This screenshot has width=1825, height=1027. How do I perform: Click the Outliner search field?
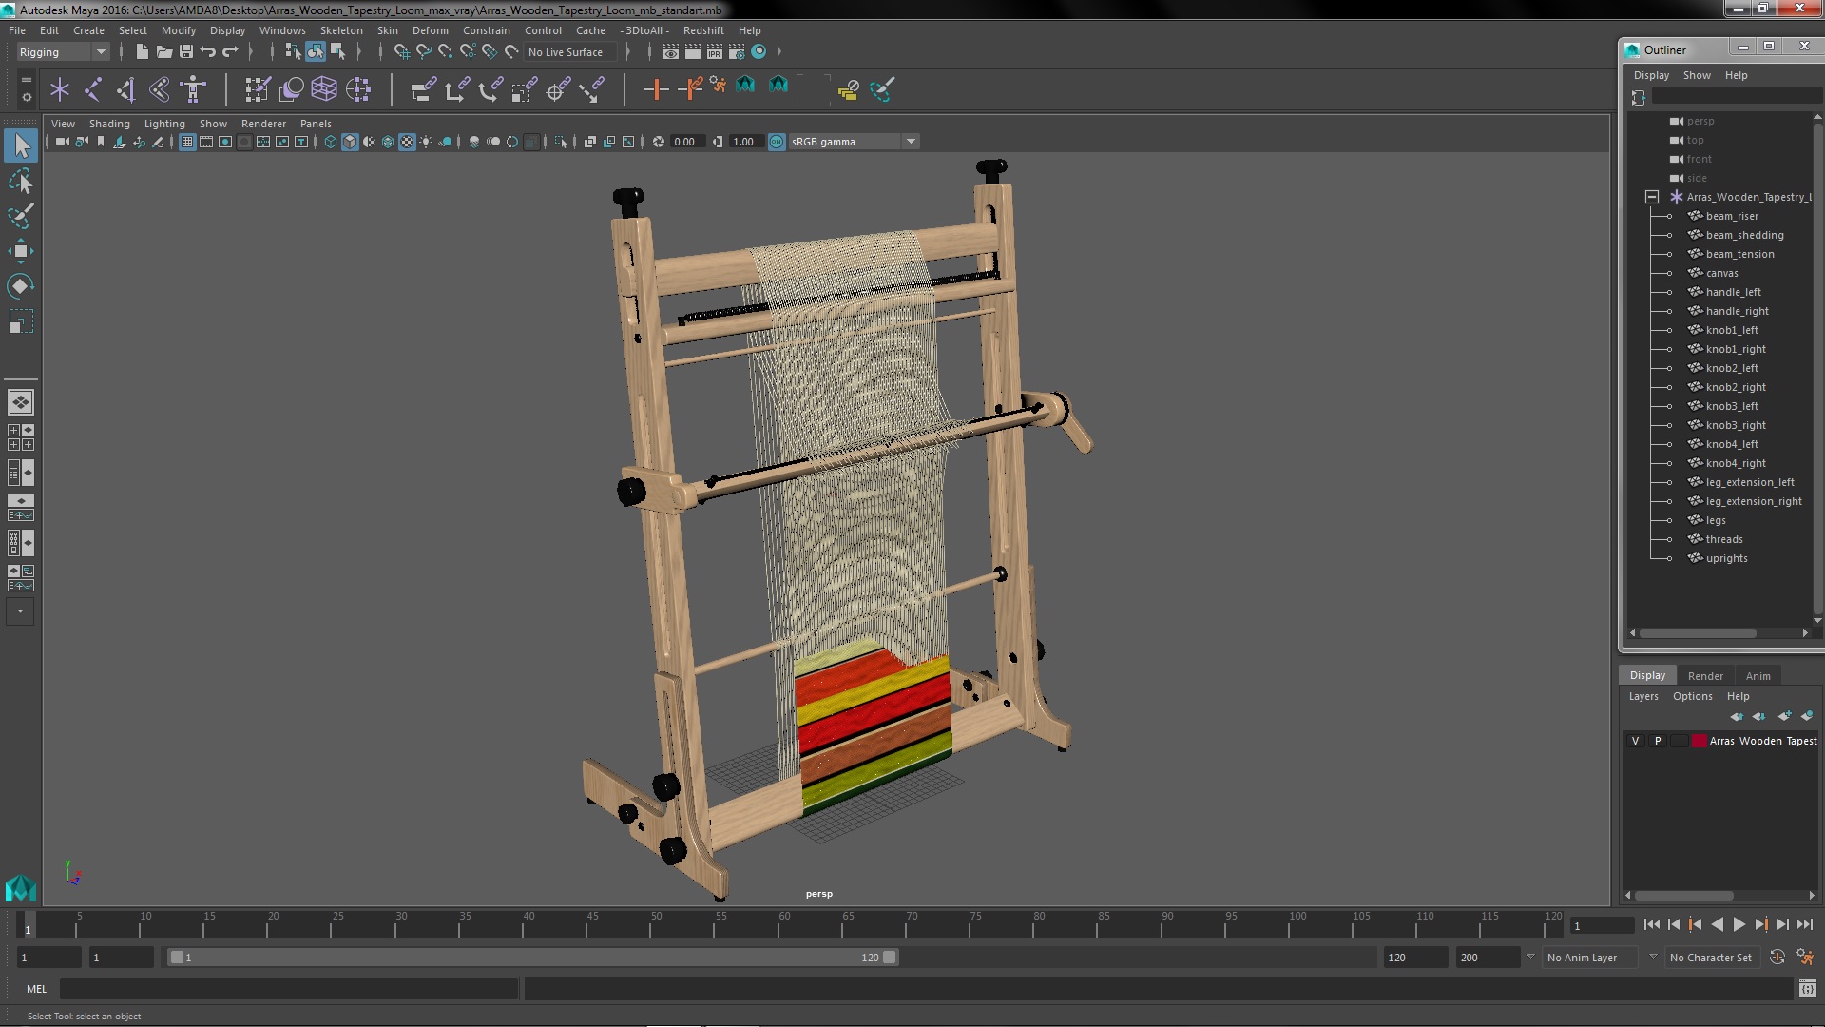[x=1736, y=96]
